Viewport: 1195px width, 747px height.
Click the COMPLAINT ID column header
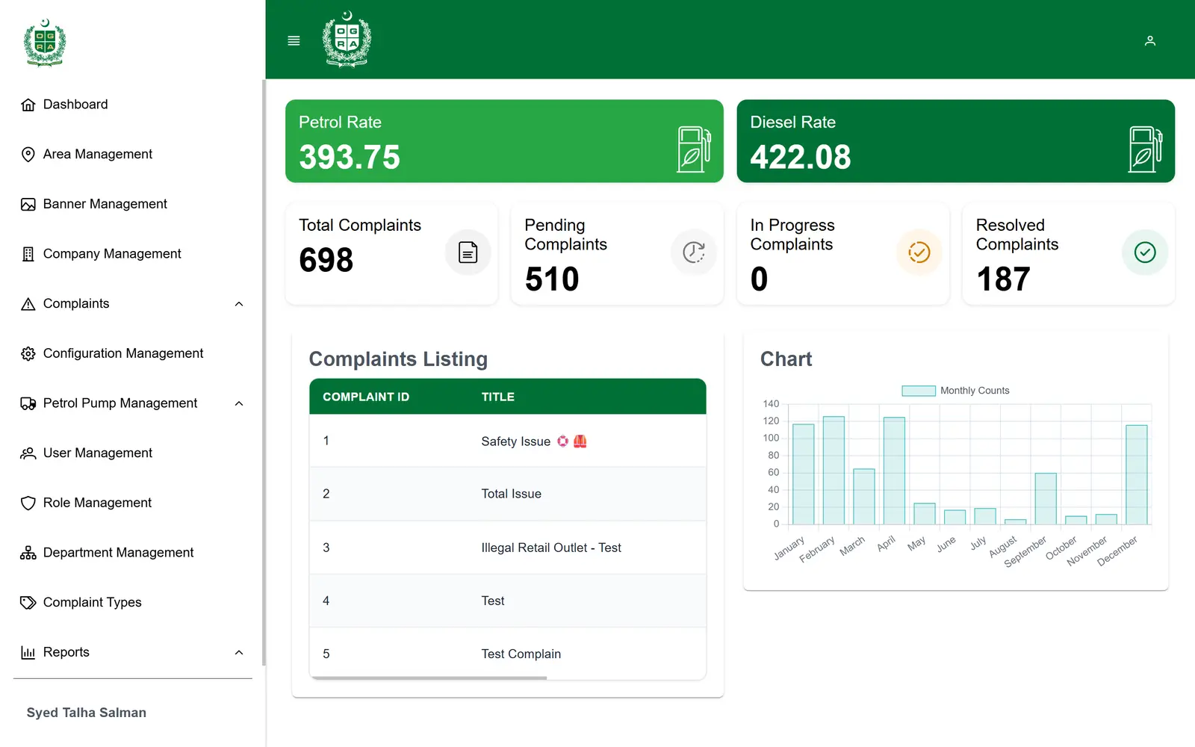[x=366, y=397]
